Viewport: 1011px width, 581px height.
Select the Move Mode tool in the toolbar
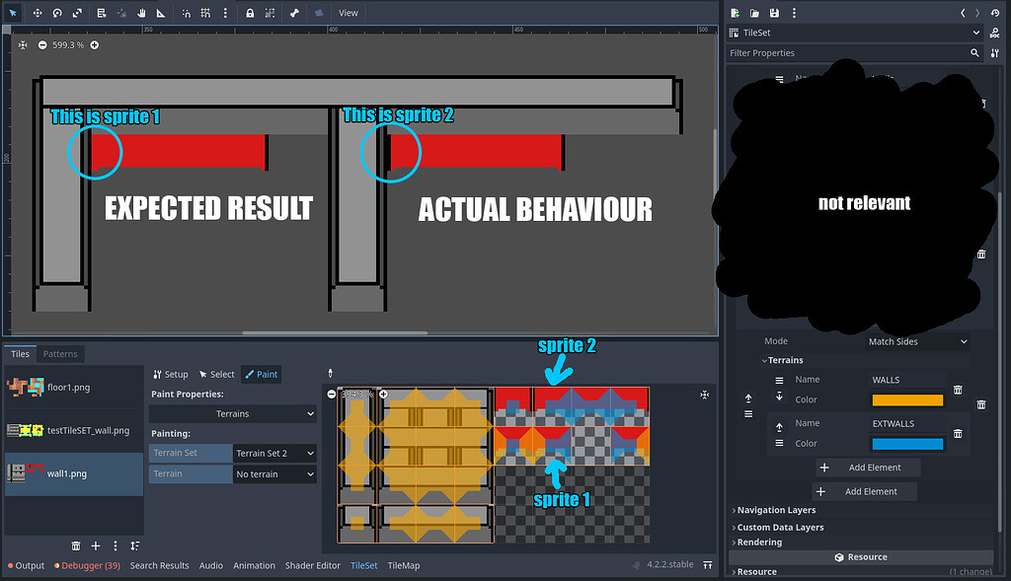37,13
